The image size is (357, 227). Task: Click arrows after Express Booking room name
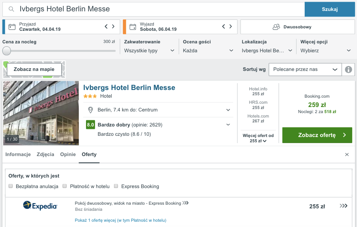click(185, 203)
